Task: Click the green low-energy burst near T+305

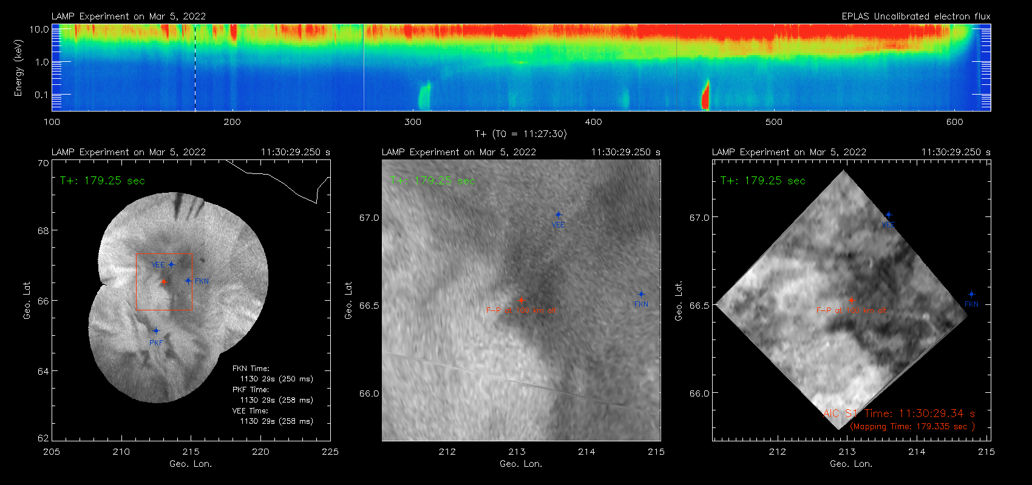Action: (424, 96)
